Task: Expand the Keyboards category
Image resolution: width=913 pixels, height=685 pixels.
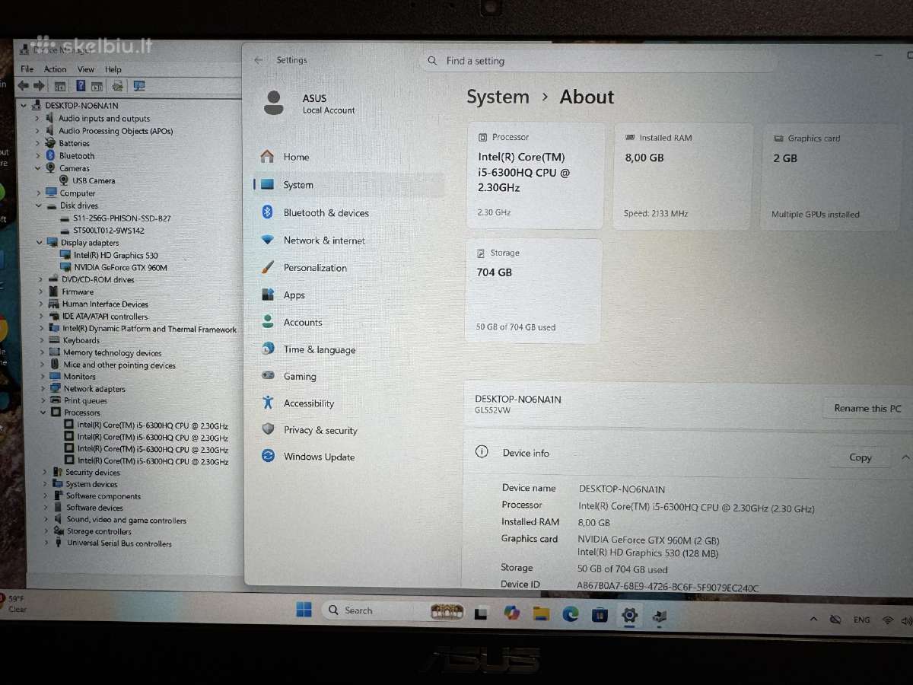Action: [41, 340]
